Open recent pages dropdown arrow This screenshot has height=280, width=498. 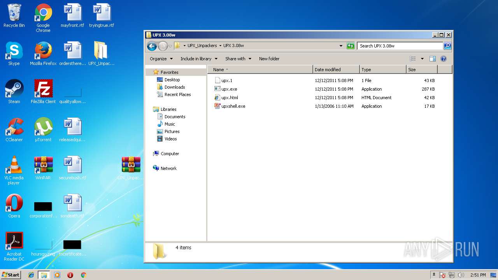[170, 46]
